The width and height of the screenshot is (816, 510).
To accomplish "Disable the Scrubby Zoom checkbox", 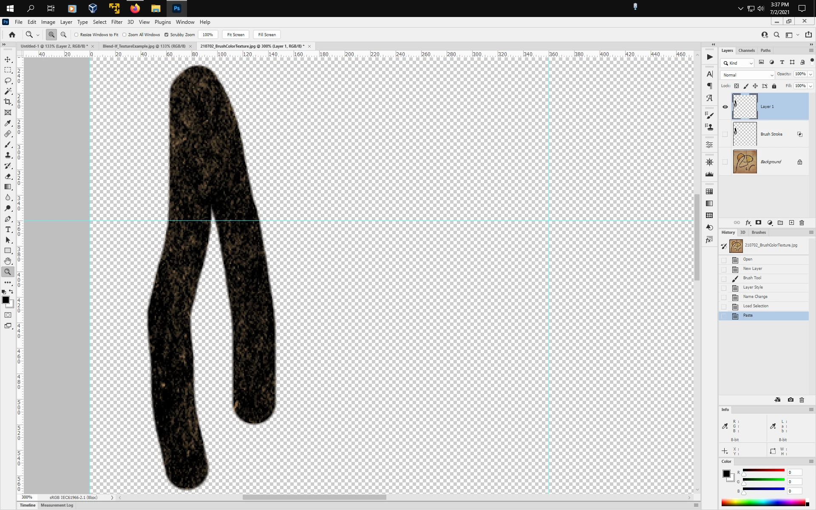I will [x=167, y=35].
